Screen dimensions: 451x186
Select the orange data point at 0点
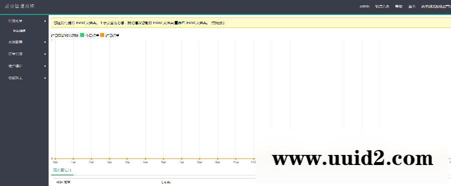(55, 158)
